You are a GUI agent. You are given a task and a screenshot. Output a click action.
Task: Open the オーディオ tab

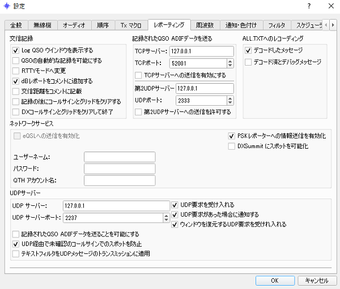(74, 25)
